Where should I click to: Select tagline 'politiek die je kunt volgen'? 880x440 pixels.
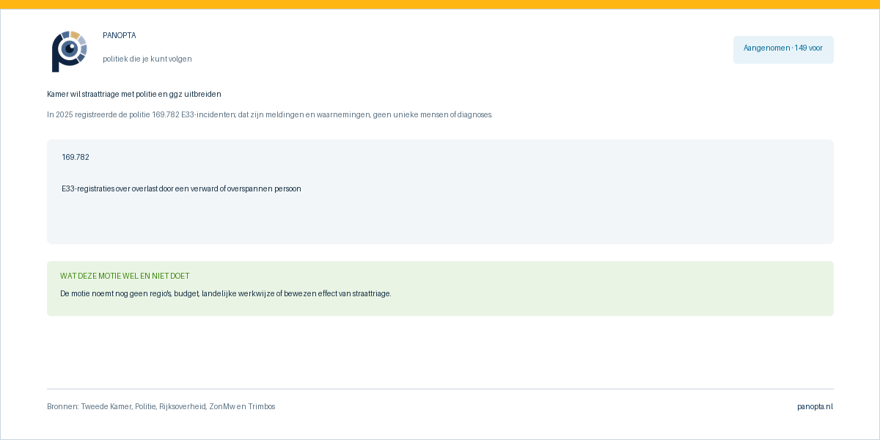pyautogui.click(x=147, y=59)
